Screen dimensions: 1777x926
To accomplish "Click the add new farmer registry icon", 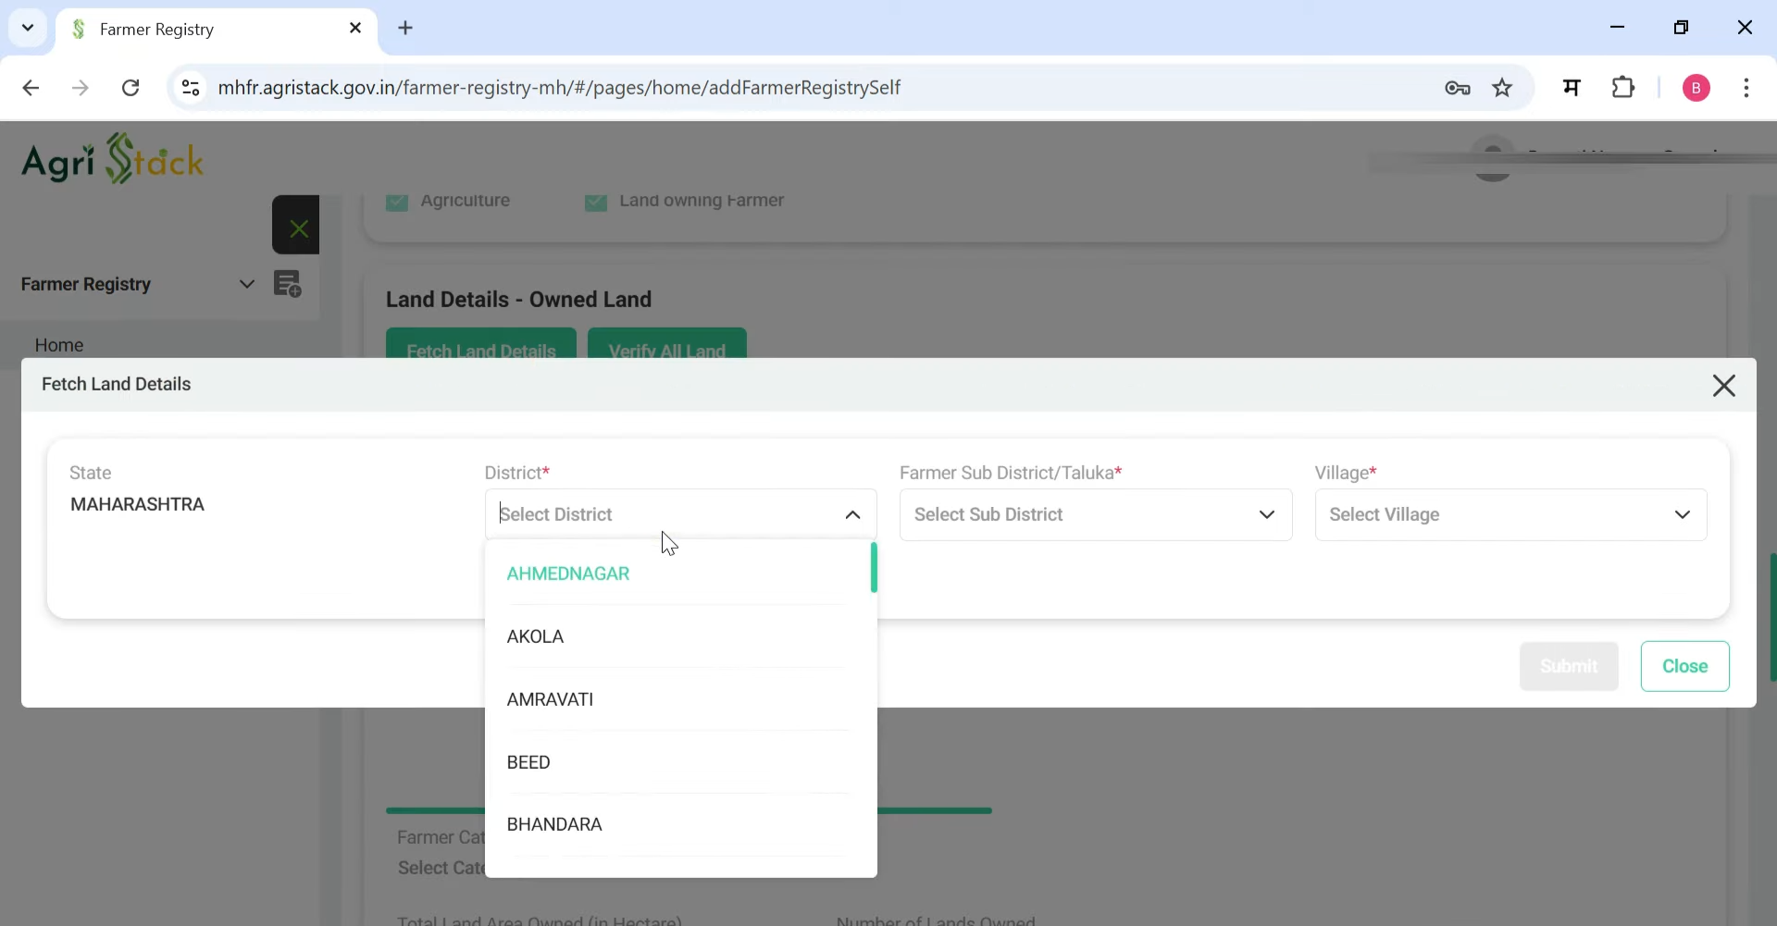I will click(x=289, y=284).
